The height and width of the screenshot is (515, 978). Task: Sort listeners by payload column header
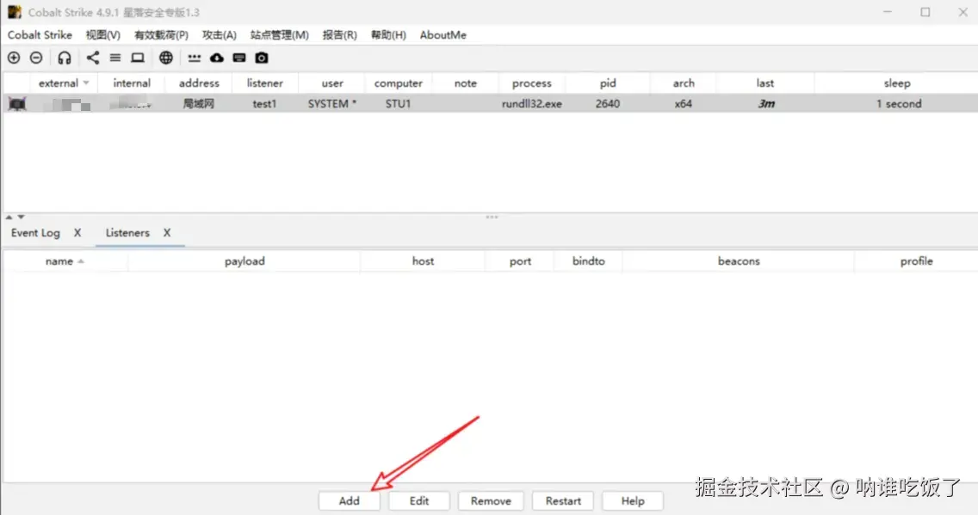(x=244, y=261)
